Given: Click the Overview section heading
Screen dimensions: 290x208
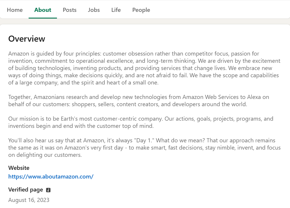Looking at the screenshot, I should point(27,38).
